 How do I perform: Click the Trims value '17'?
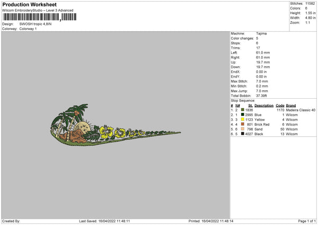(258, 48)
